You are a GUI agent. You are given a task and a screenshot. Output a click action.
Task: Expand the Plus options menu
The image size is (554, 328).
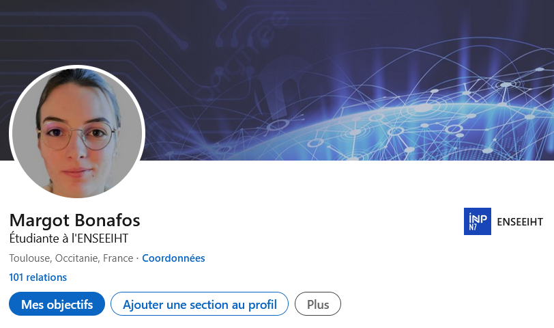coord(318,304)
